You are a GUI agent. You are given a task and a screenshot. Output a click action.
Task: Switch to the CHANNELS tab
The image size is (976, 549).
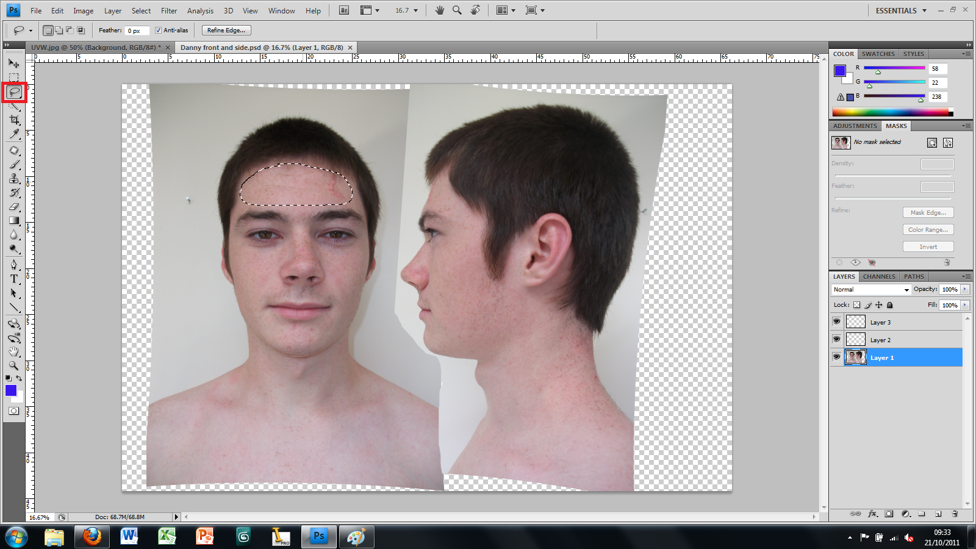pyautogui.click(x=879, y=276)
